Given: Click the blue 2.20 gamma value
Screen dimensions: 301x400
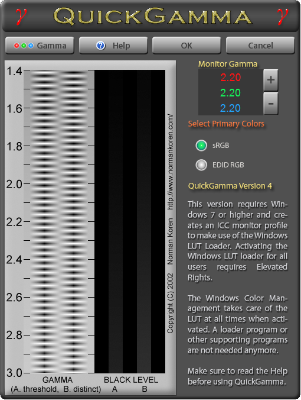Looking at the screenshot, I should pyautogui.click(x=231, y=108).
